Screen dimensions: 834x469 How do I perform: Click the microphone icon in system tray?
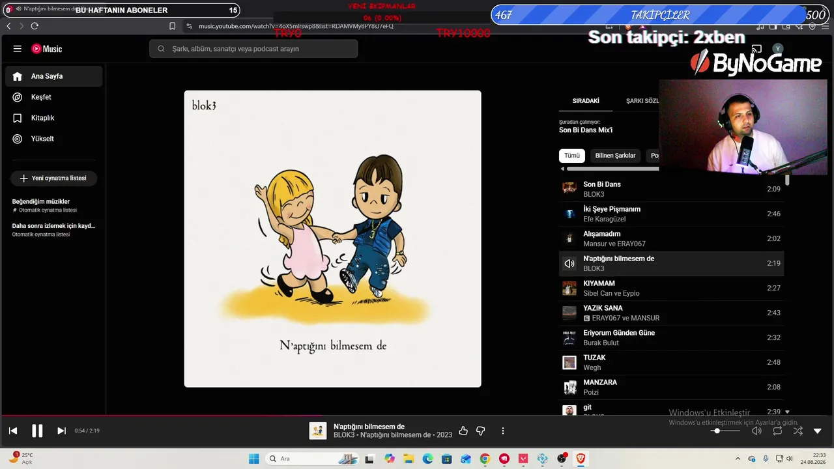(x=766, y=459)
